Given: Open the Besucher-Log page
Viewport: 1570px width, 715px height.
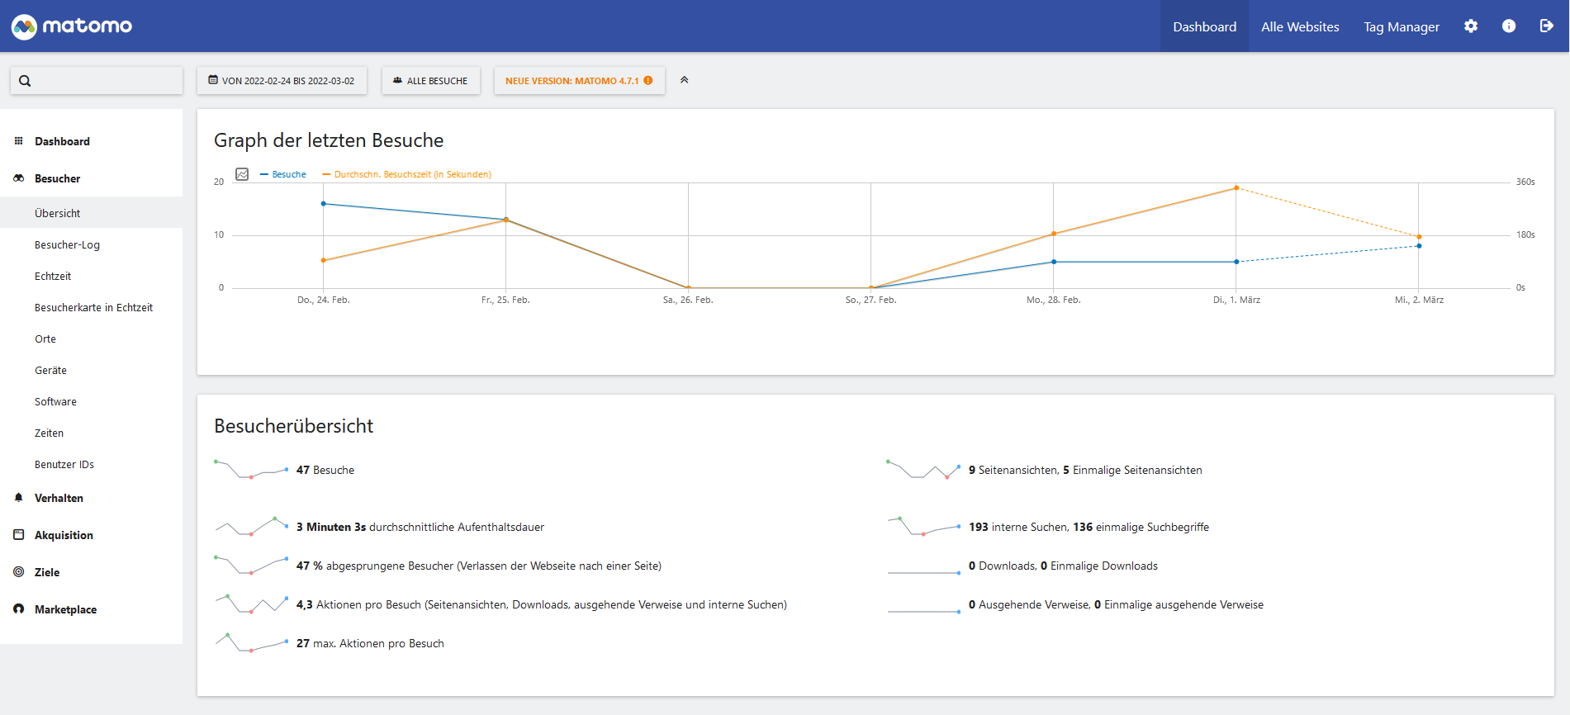Looking at the screenshot, I should pos(67,245).
